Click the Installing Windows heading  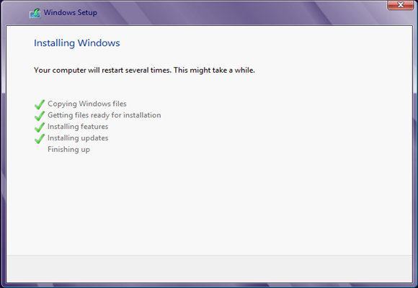point(77,43)
